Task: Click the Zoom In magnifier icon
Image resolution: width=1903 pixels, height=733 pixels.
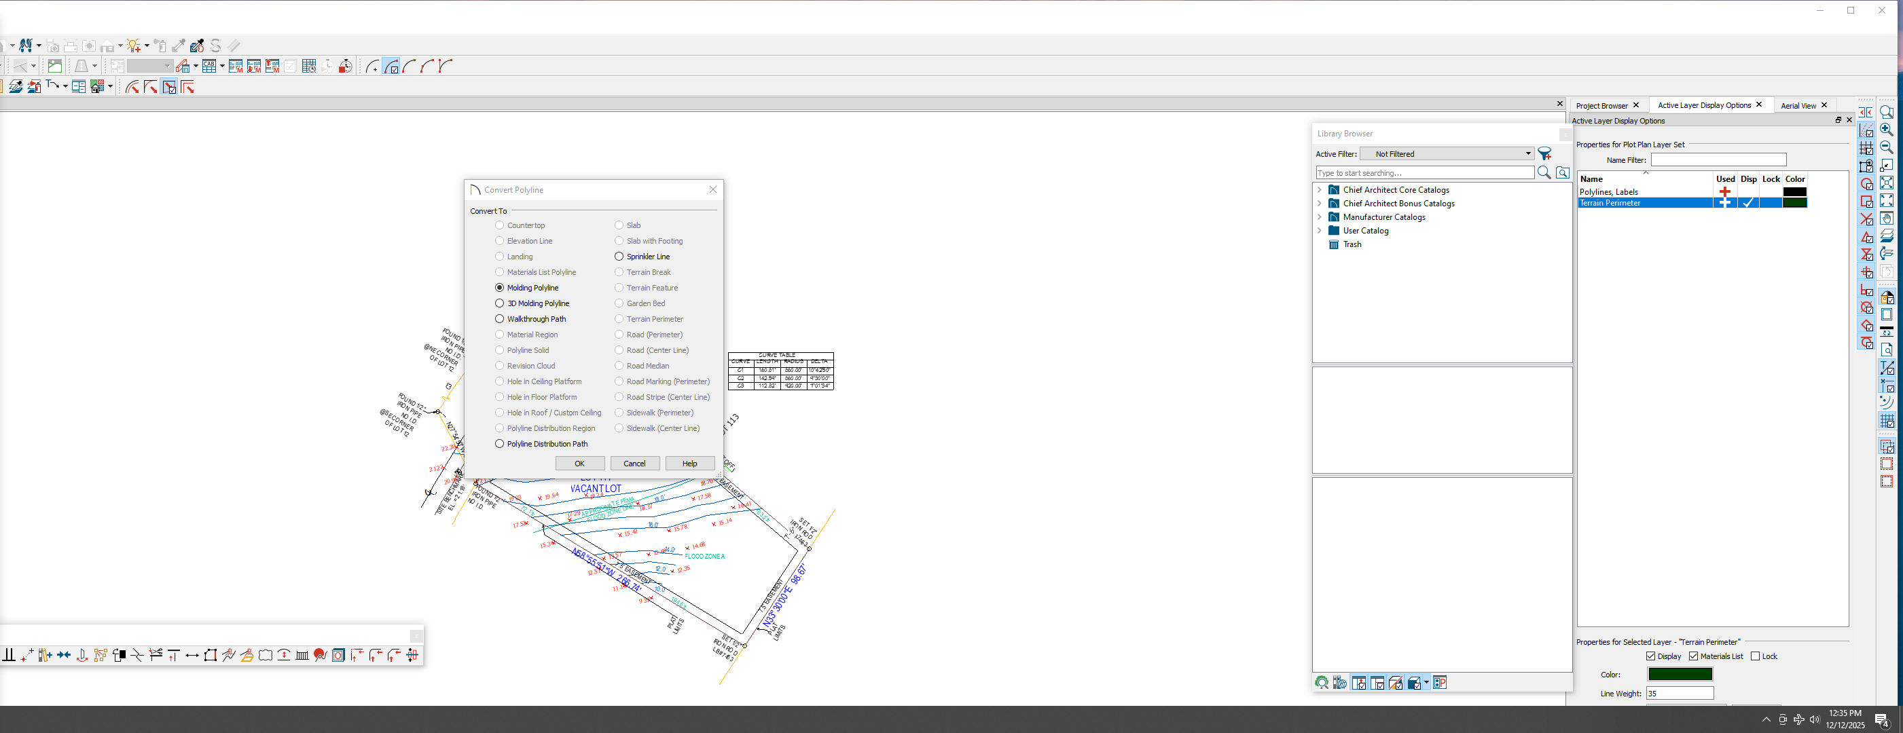Action: click(x=1886, y=129)
